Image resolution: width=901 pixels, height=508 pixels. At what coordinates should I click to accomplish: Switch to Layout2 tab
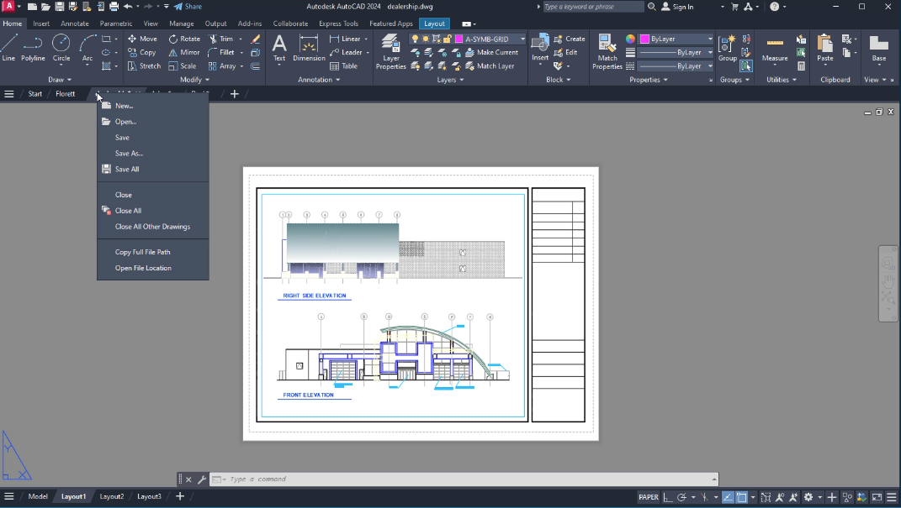112,496
